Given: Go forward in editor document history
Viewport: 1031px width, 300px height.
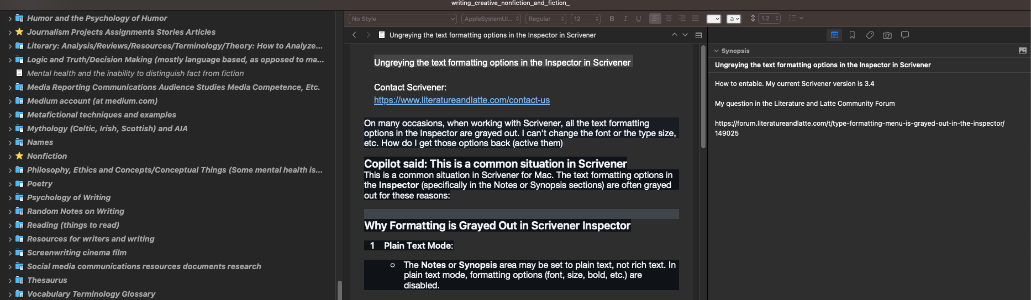Looking at the screenshot, I should pos(368,35).
